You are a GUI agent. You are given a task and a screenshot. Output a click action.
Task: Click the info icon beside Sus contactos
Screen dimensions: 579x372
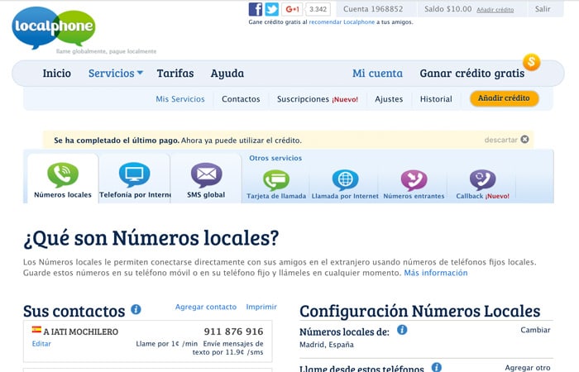(136, 309)
